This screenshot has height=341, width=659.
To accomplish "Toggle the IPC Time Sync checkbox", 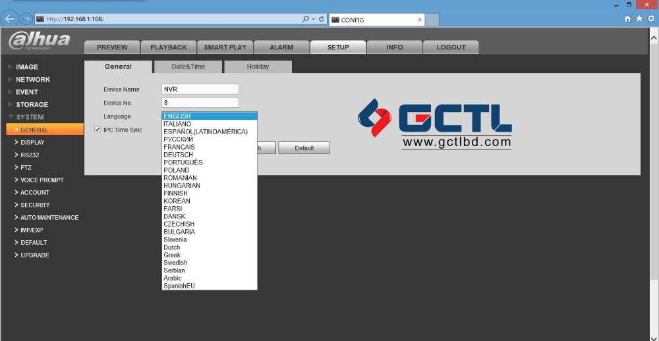I will tap(98, 130).
